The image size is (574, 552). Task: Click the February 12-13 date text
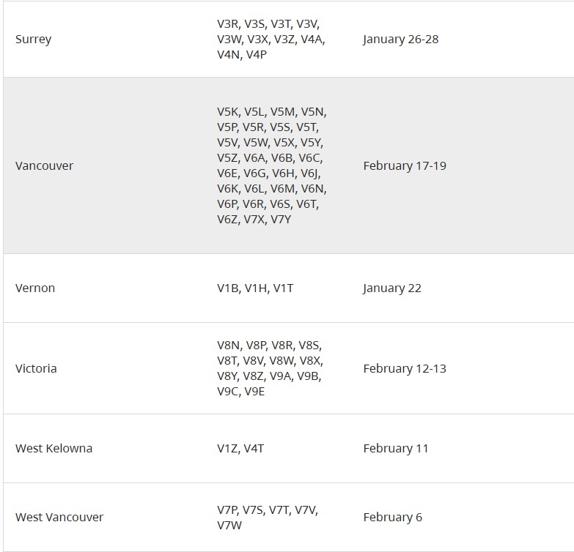404,369
